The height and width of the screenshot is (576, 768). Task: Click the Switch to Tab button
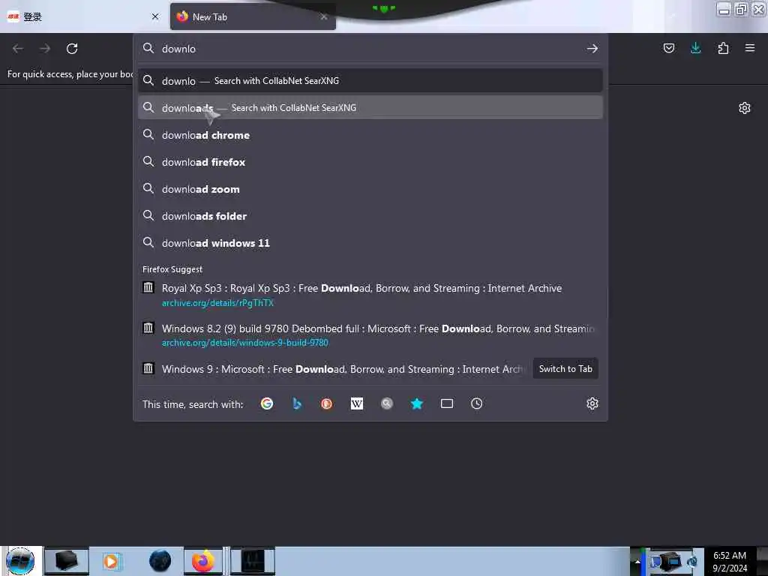pyautogui.click(x=565, y=369)
